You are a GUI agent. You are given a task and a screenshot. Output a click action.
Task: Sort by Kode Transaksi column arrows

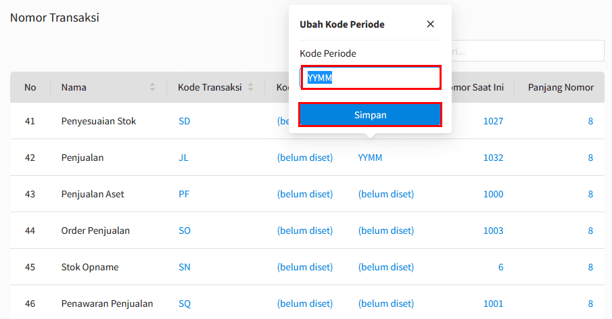pos(250,87)
